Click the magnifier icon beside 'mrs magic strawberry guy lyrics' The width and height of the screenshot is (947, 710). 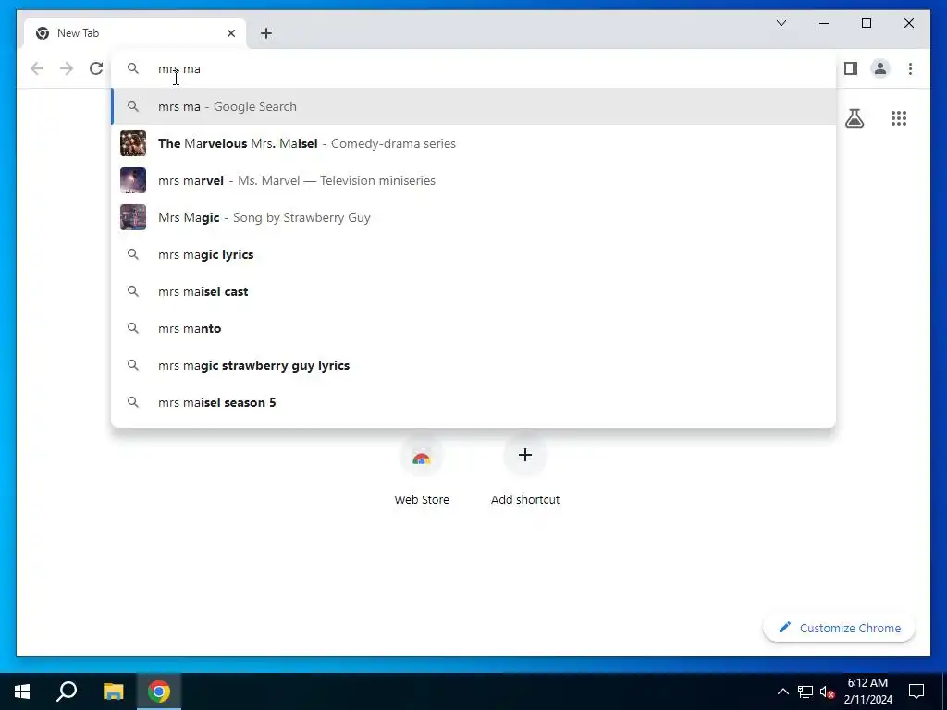[133, 365]
